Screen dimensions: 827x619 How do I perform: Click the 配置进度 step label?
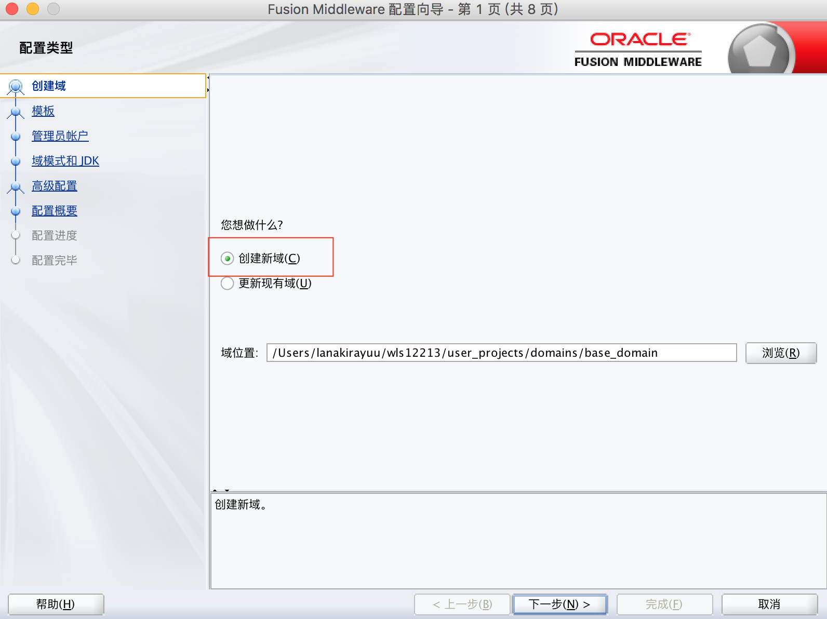point(55,236)
